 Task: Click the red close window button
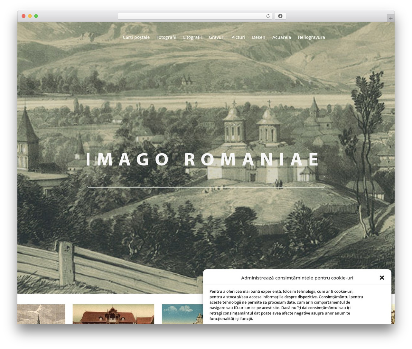coord(23,16)
